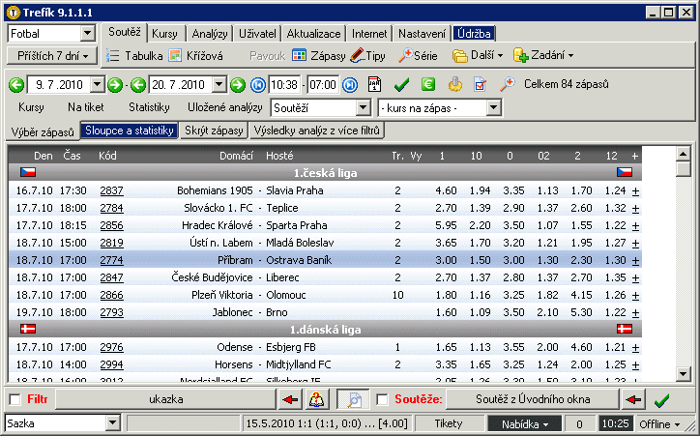
Task: Click the blue forward icon after 07:00
Action: pos(350,85)
